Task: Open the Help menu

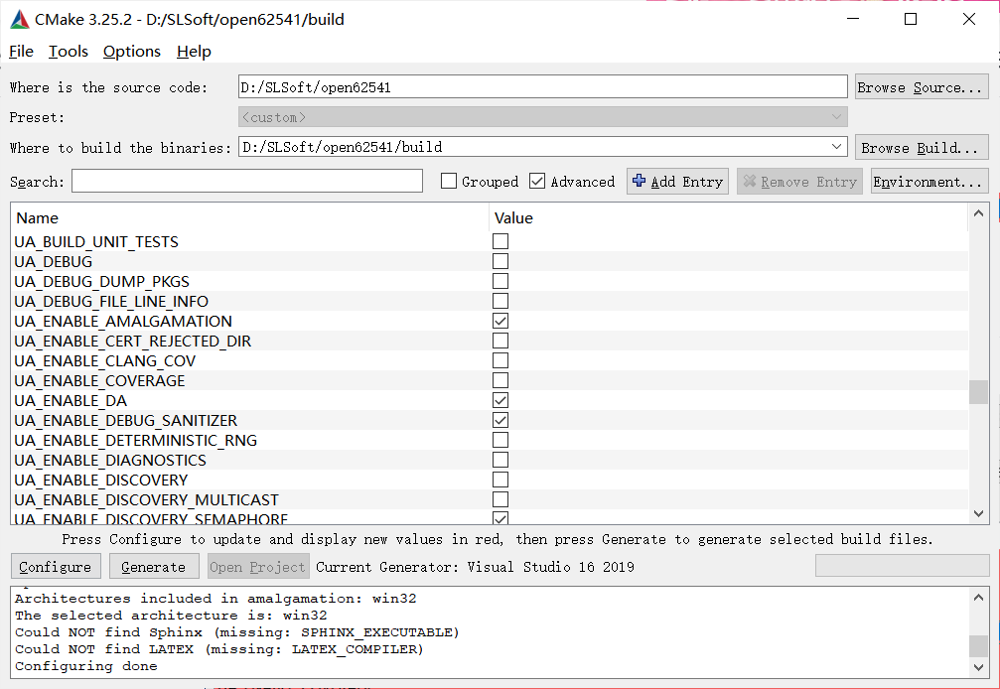Action: [194, 51]
